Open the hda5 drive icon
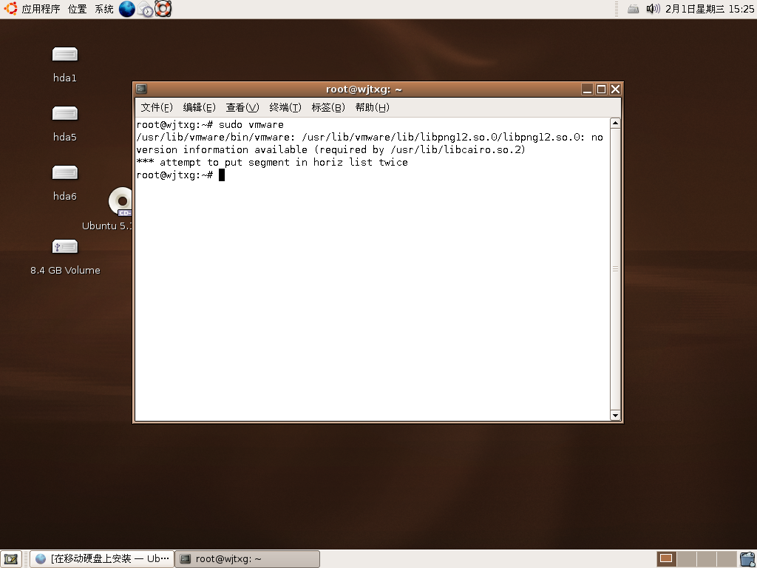This screenshot has height=568, width=757. (65, 113)
